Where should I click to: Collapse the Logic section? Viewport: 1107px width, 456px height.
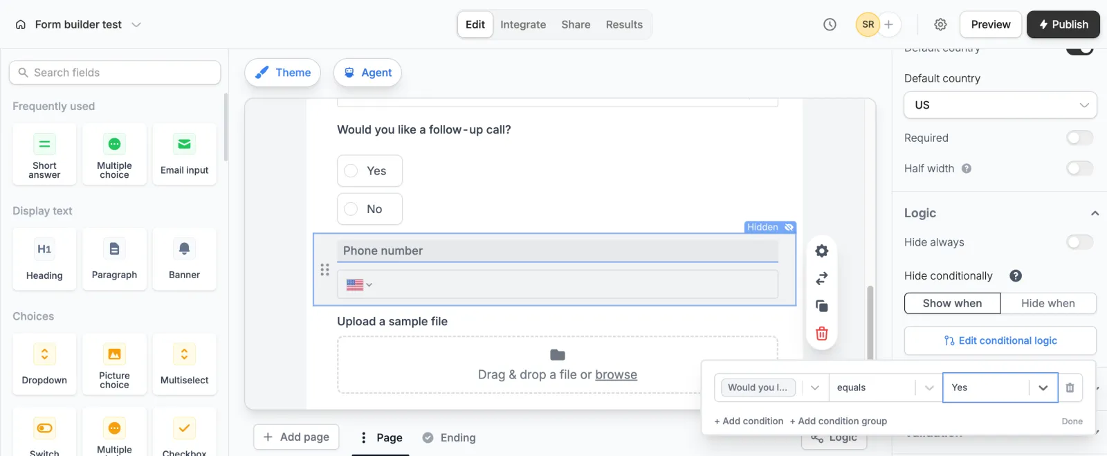coord(1095,213)
